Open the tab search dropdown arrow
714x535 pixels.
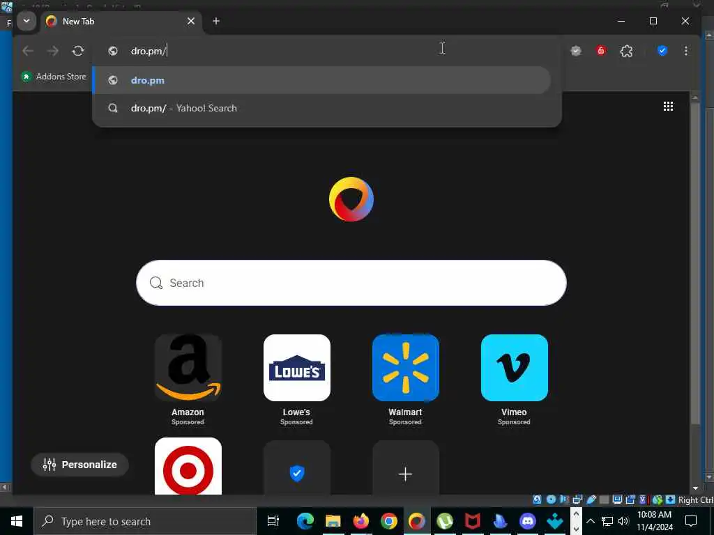pyautogui.click(x=26, y=21)
